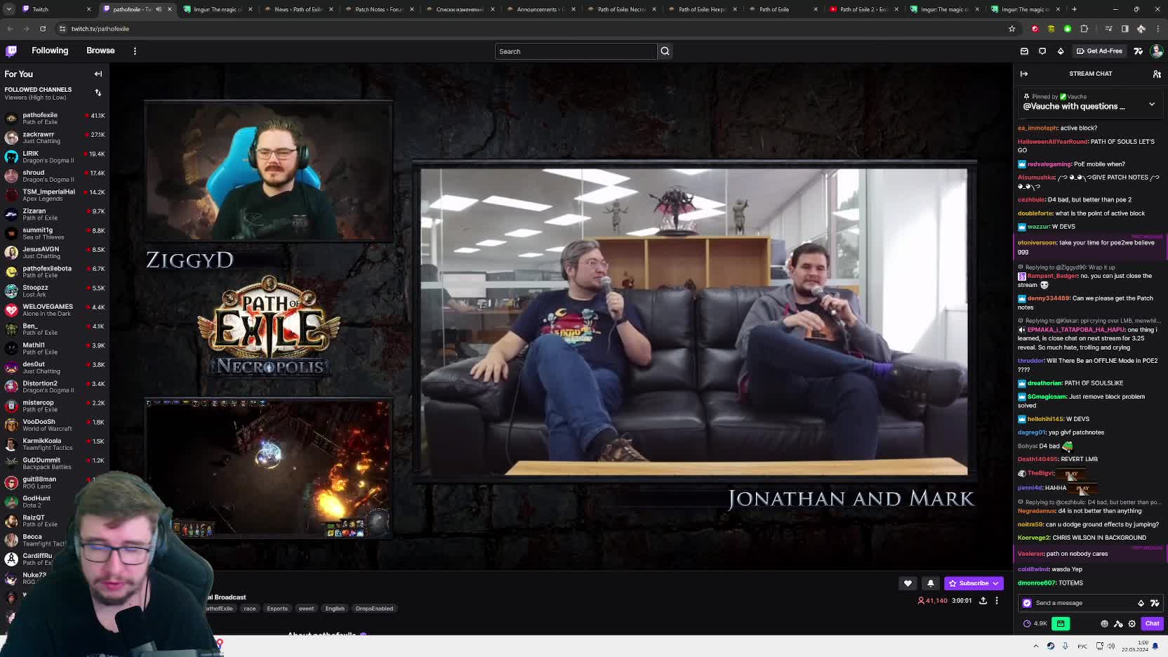Open the Twitch home logo
The image size is (1168, 657).
pyautogui.click(x=11, y=51)
